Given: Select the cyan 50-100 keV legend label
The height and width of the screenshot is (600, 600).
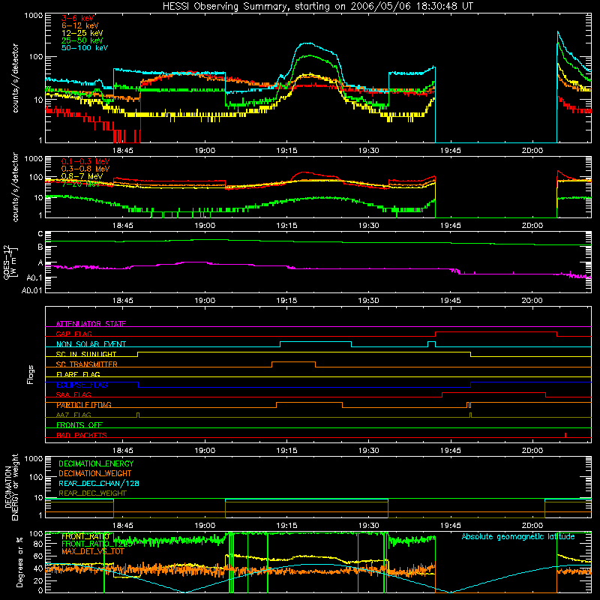Looking at the screenshot, I should [85, 48].
